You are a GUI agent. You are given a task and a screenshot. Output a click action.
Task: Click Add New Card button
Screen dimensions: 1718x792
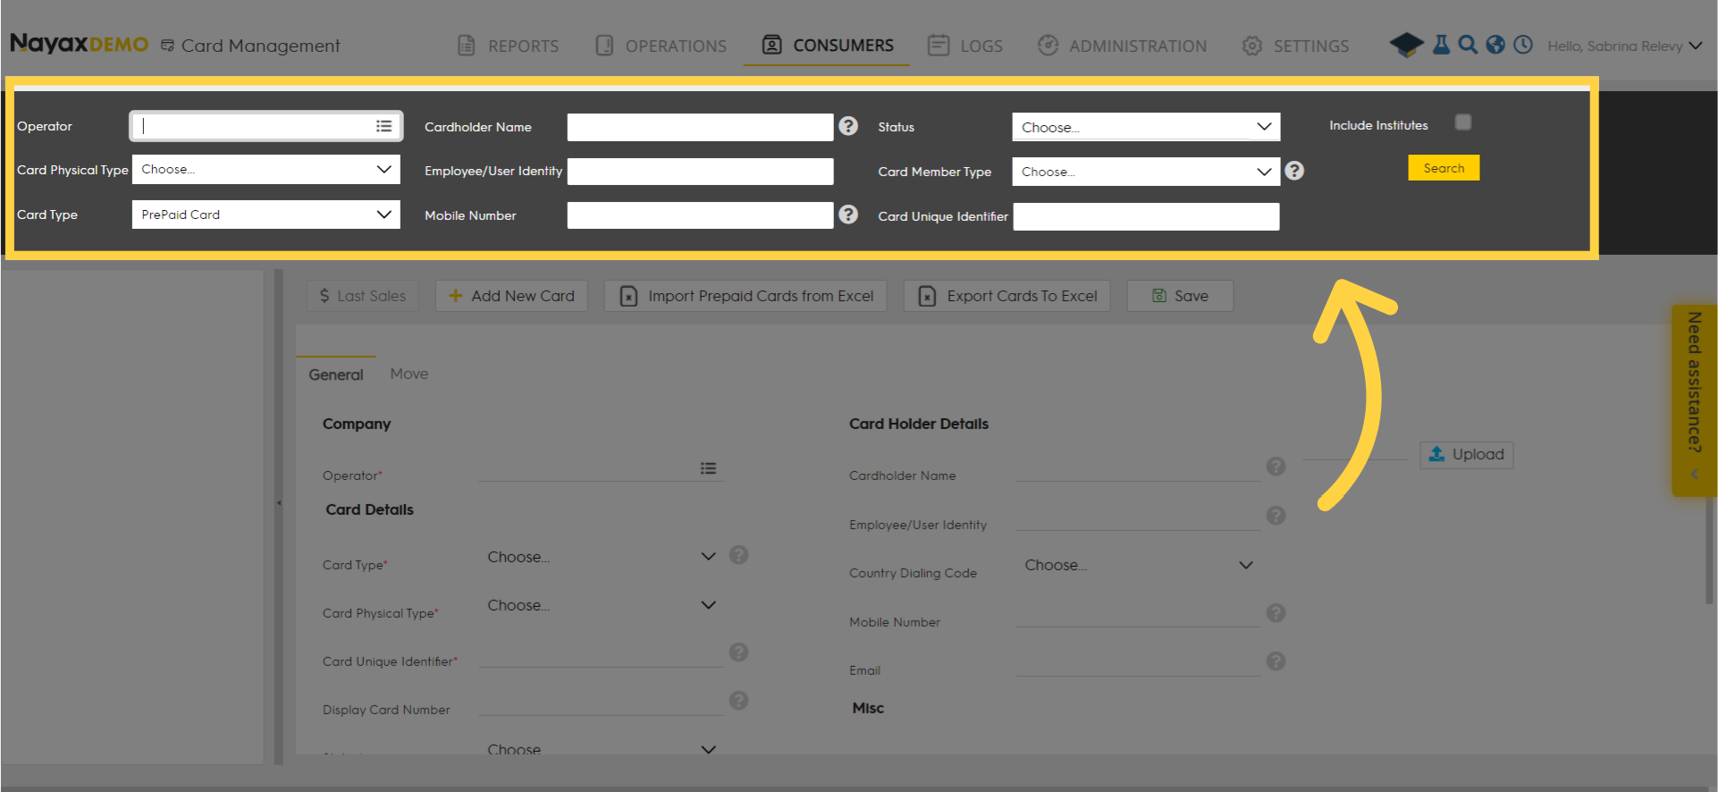pyautogui.click(x=511, y=296)
